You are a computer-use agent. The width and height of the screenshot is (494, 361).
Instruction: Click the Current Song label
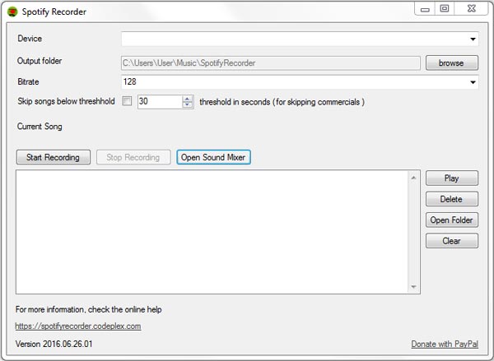tap(40, 127)
